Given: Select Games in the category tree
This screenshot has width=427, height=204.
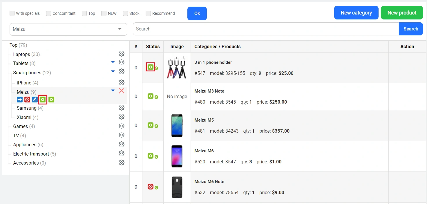Looking at the screenshot, I should click(x=20, y=127).
